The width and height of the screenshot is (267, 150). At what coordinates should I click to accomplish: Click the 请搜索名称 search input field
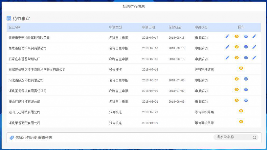[x=232, y=137]
